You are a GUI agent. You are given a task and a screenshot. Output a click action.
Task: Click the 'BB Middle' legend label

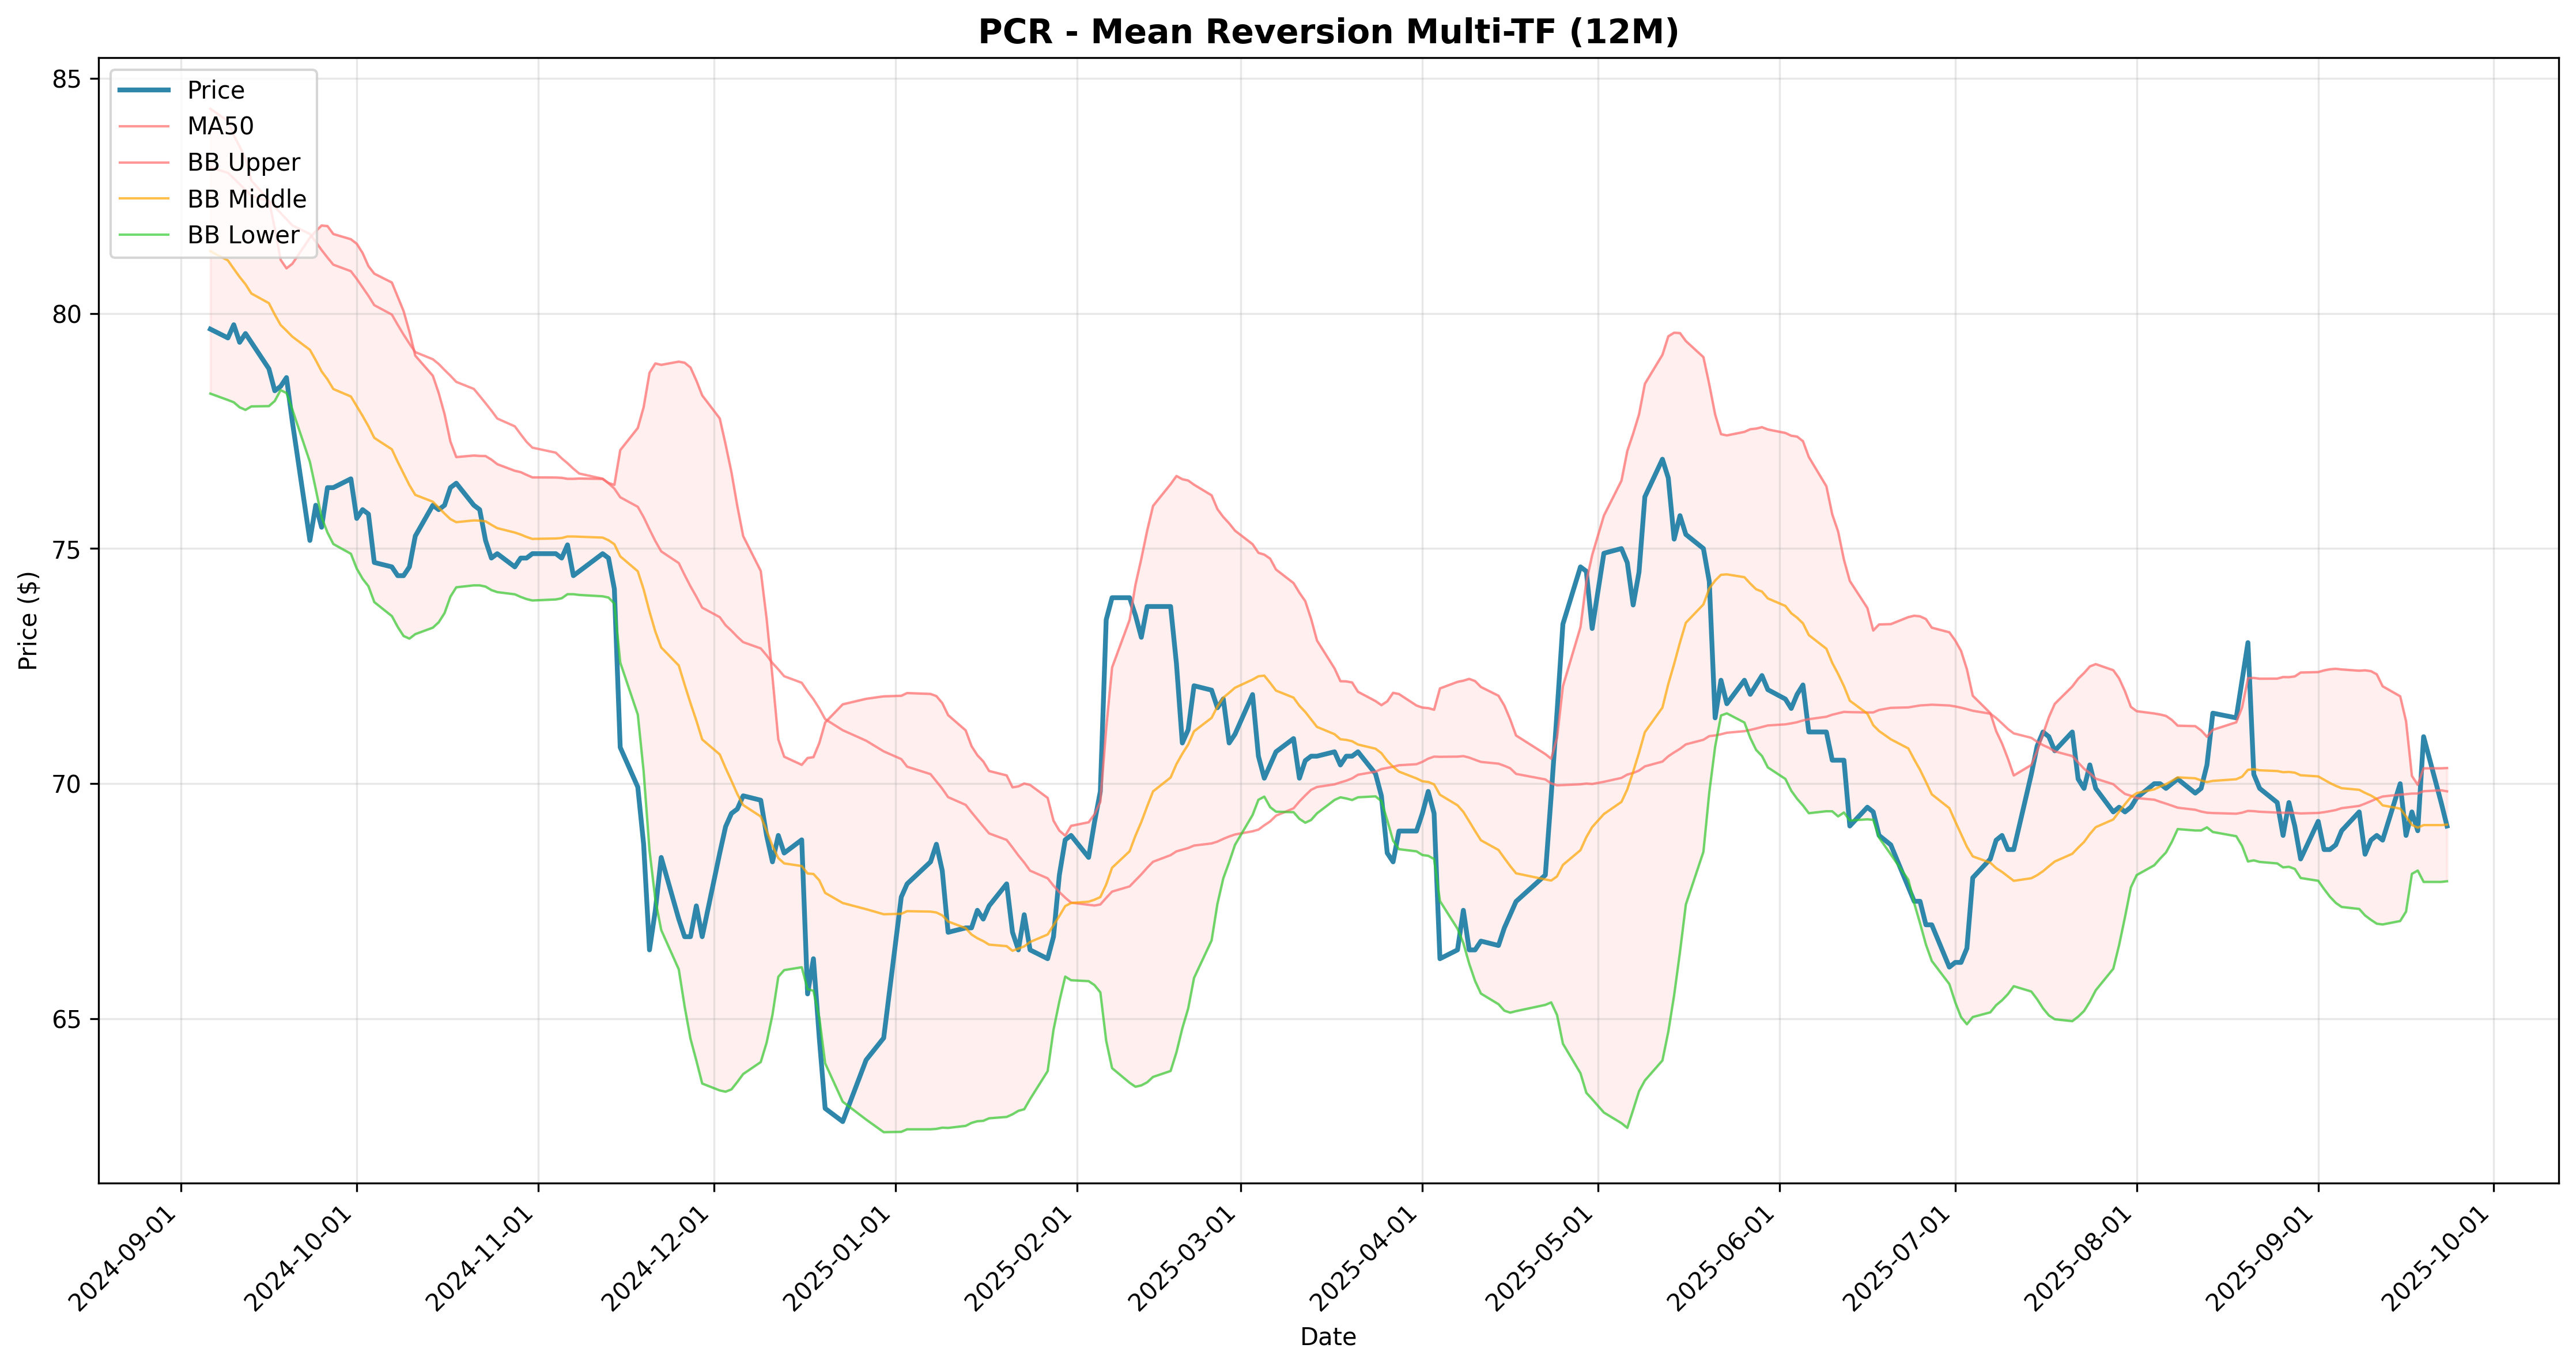[247, 199]
